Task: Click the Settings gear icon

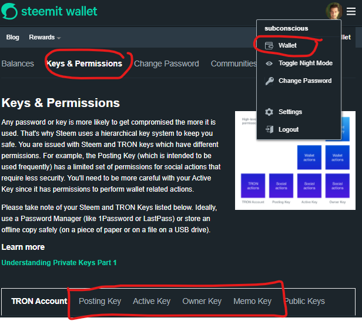Action: click(x=269, y=112)
